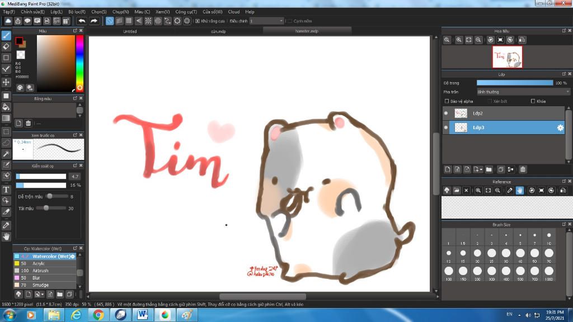Choose brush size 100 preset
This screenshot has width=573, height=322.
tap(448, 273)
